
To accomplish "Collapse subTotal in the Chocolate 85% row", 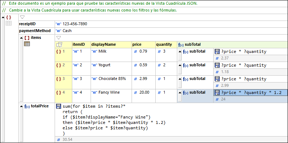I will (x=180, y=79).
